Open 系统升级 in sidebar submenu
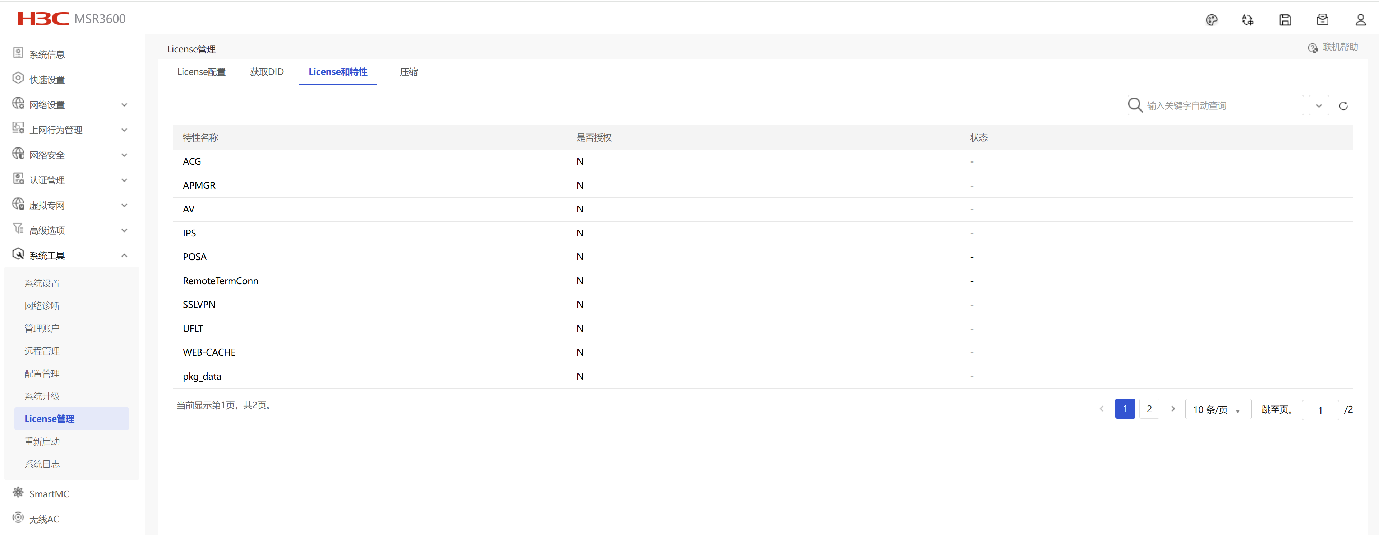 pos(42,396)
